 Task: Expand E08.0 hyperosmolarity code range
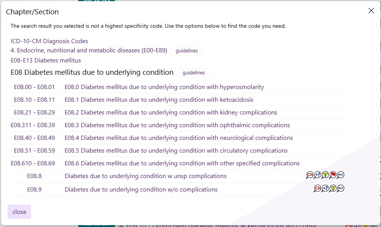pyautogui.click(x=164, y=87)
